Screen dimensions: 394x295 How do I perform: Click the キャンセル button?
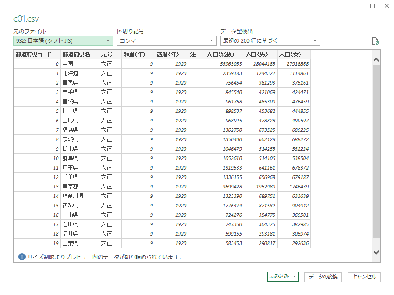364,277
